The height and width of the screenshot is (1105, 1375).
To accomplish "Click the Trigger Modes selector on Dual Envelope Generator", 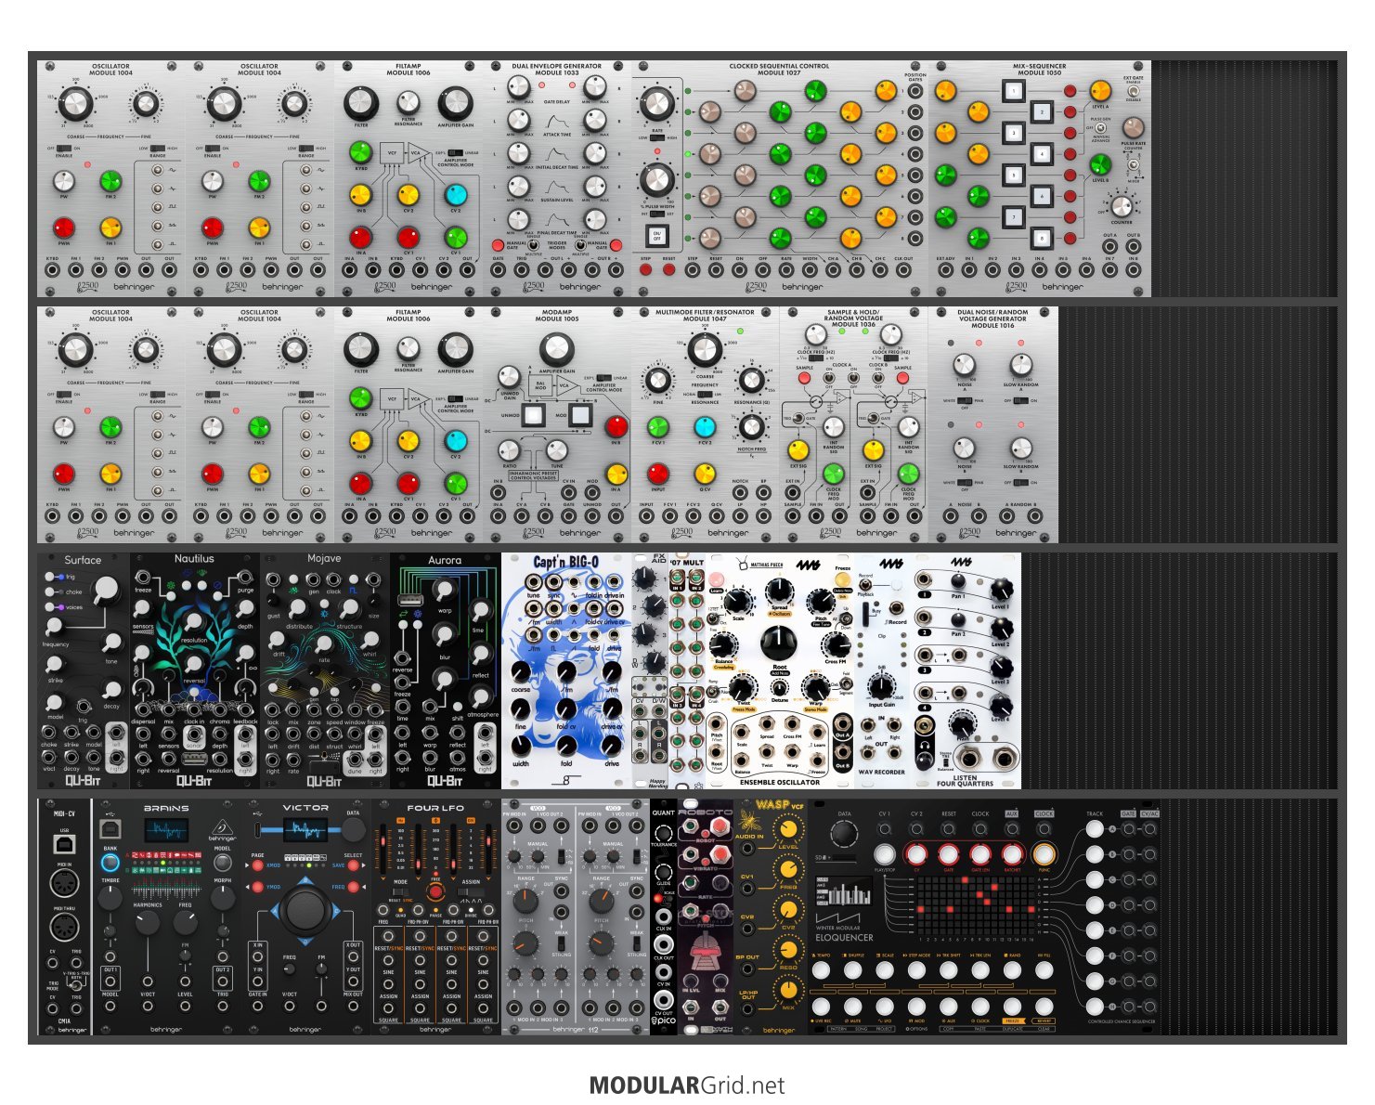I will (535, 245).
